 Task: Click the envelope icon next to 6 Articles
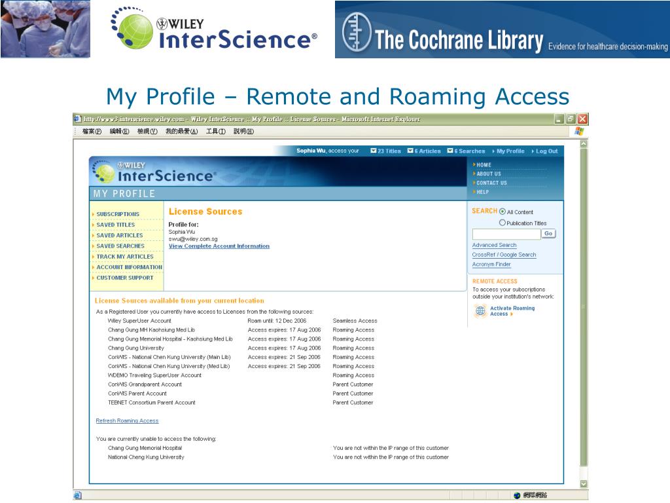410,151
